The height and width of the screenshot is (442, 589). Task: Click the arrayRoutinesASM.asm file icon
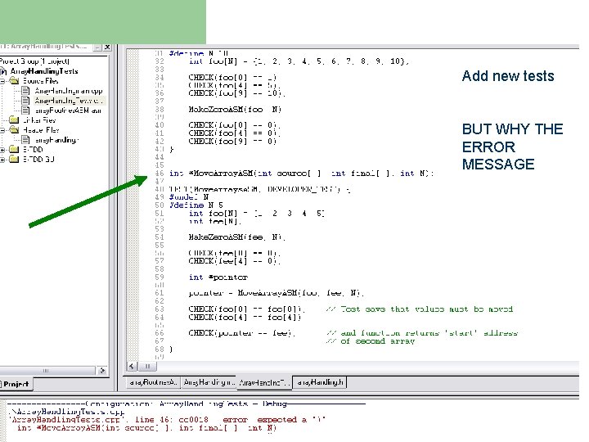coord(25,110)
